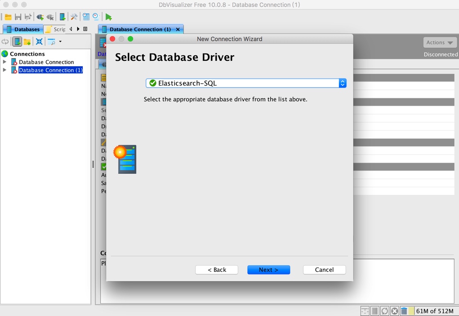This screenshot has height=316, width=459.
Task: Toggle the create connection button in tree toolbar
Action: pyautogui.click(x=17, y=41)
